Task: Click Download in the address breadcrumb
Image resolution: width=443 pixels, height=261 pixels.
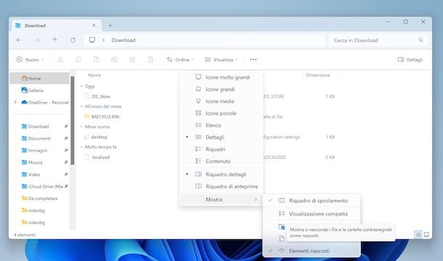Action: coord(123,40)
